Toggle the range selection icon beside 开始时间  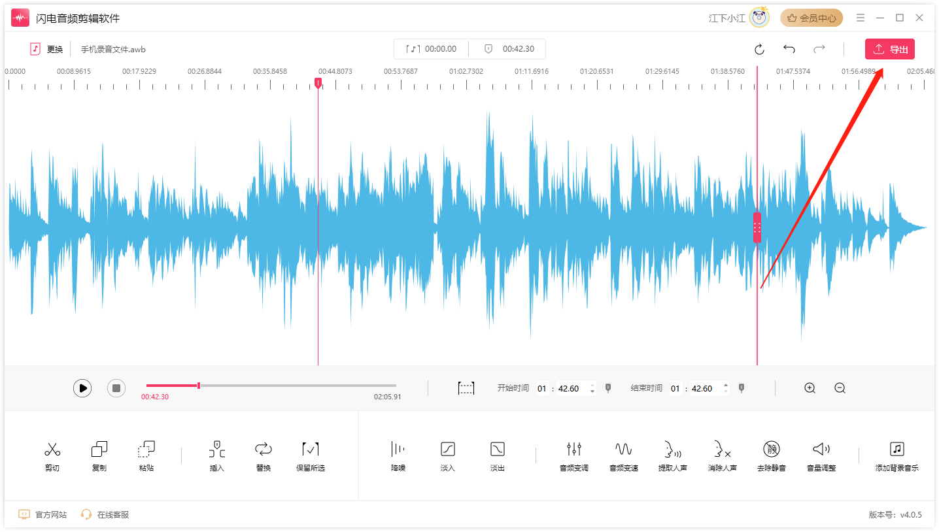pyautogui.click(x=466, y=388)
